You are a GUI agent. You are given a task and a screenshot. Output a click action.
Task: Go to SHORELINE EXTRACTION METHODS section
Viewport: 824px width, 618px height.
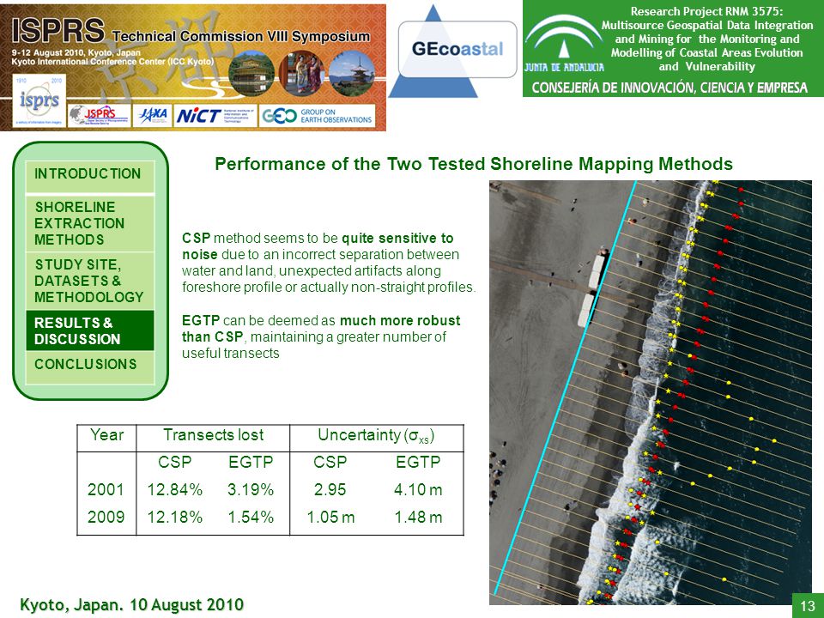pos(90,223)
